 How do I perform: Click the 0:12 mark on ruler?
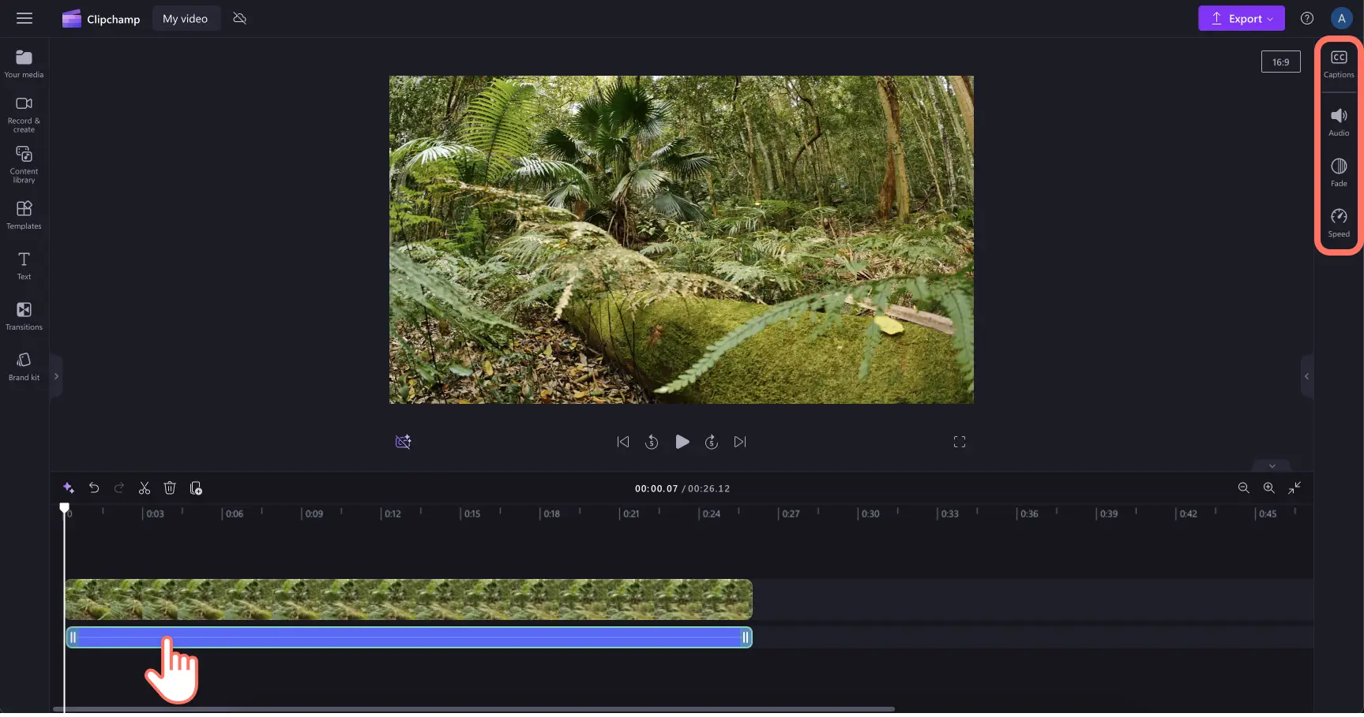coord(393,513)
